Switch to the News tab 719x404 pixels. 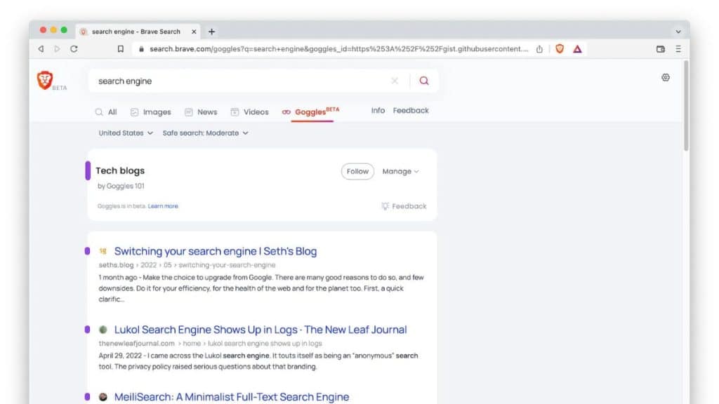201,112
